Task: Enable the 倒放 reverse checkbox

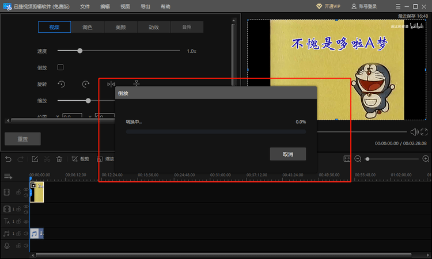Action: pyautogui.click(x=60, y=67)
